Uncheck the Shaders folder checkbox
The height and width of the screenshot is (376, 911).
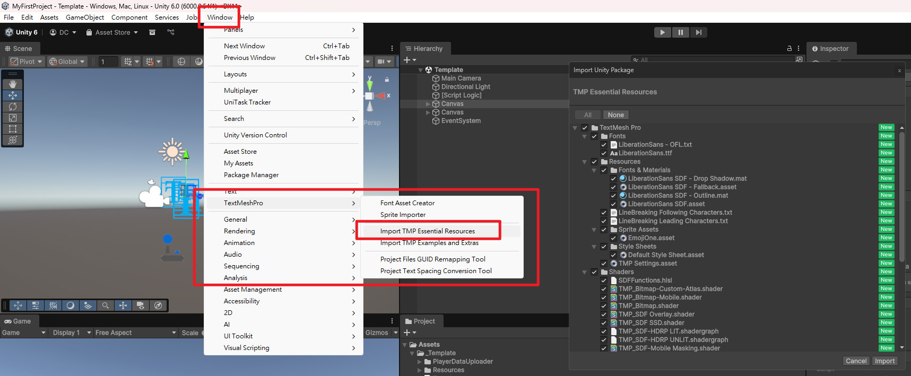pyautogui.click(x=594, y=272)
